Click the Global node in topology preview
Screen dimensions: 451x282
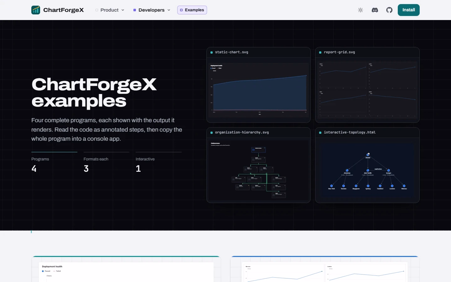pyautogui.click(x=368, y=155)
